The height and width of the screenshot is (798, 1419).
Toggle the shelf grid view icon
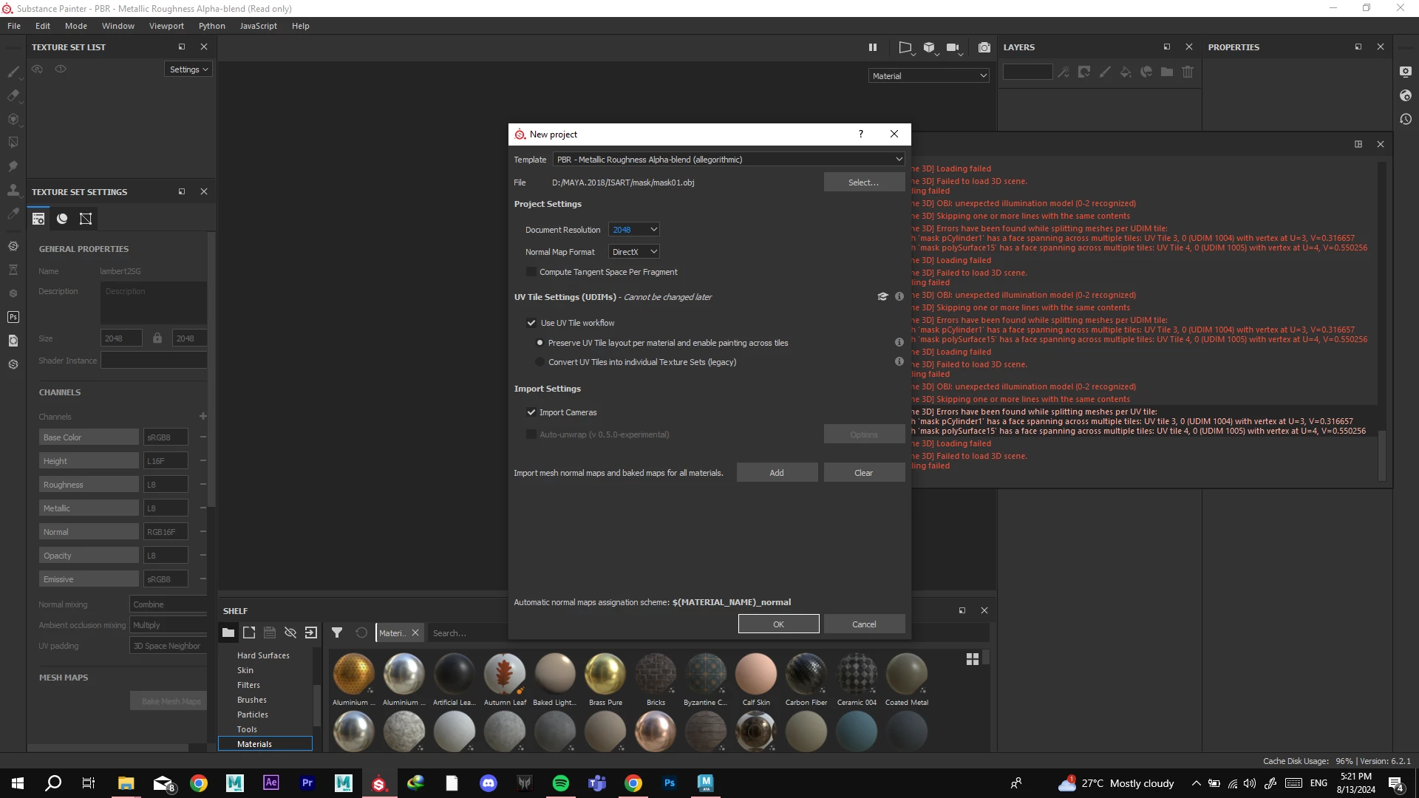tap(973, 659)
